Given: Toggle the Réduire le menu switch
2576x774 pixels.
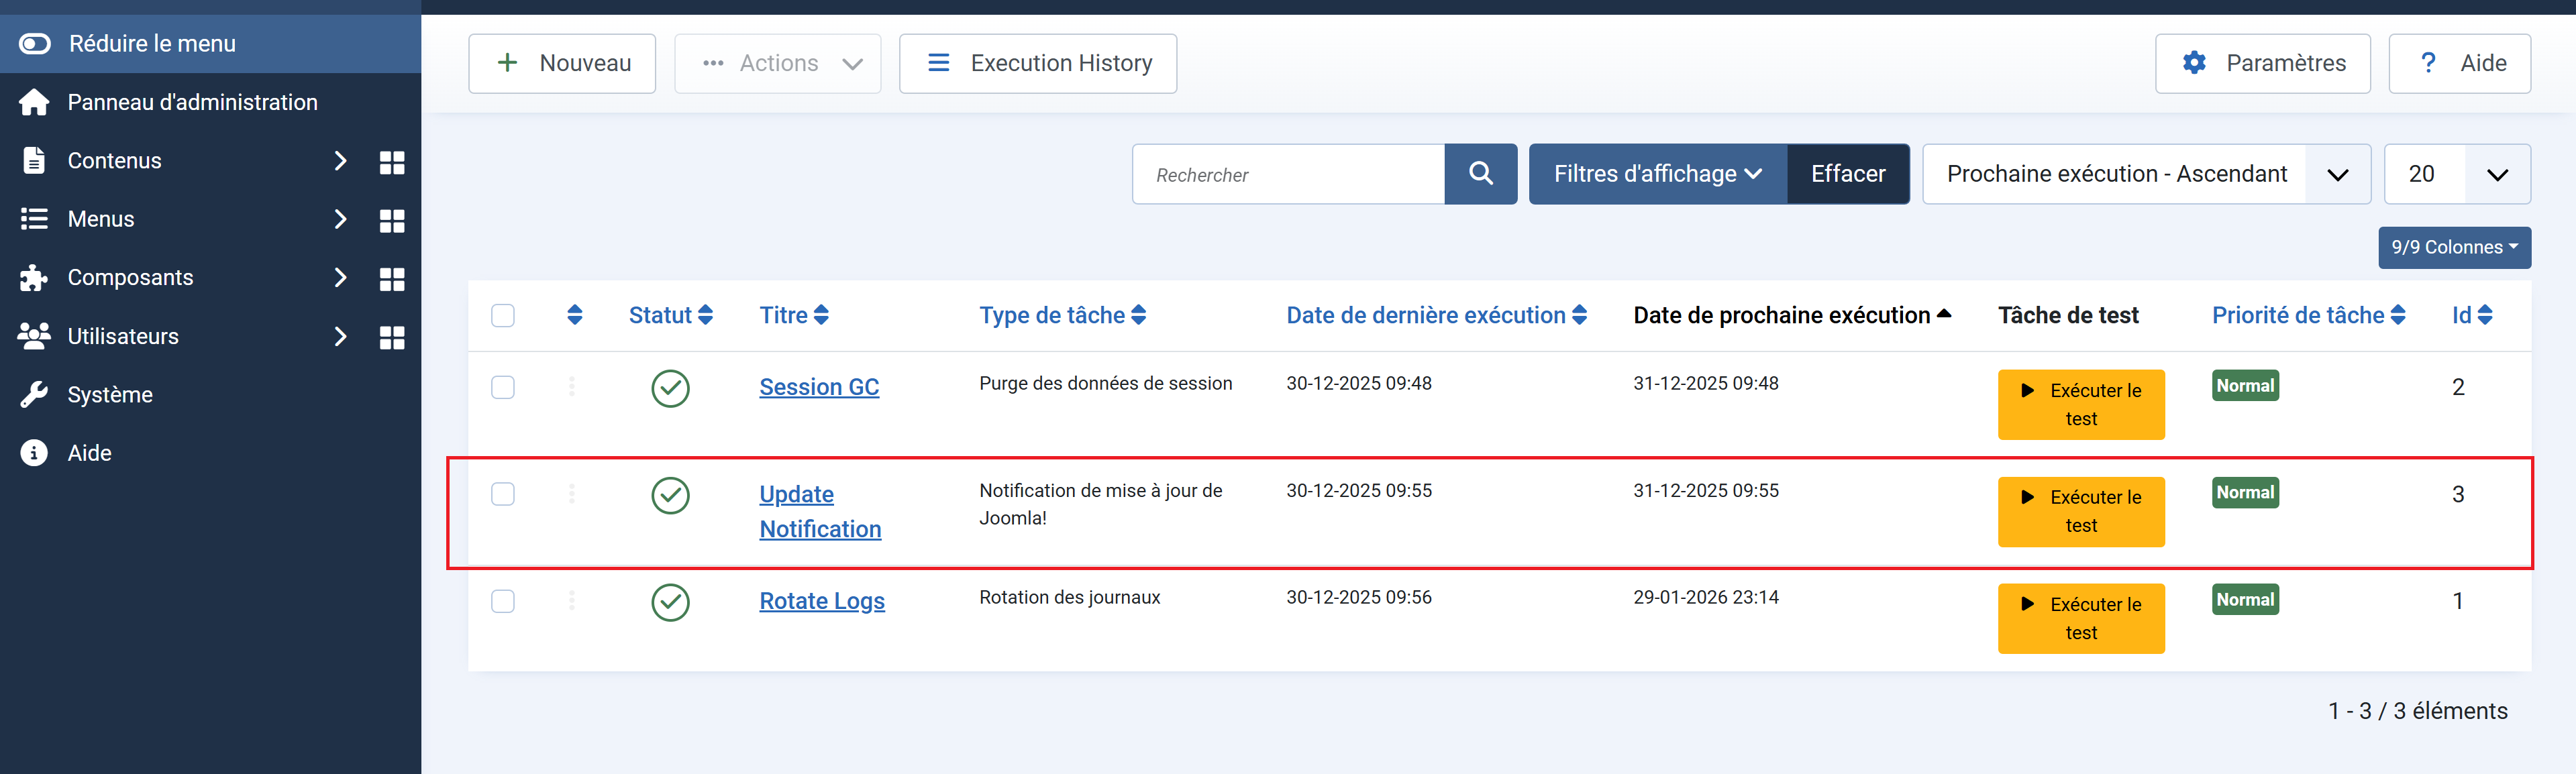Looking at the screenshot, I should [35, 44].
